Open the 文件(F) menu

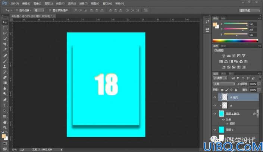pos(15,3)
